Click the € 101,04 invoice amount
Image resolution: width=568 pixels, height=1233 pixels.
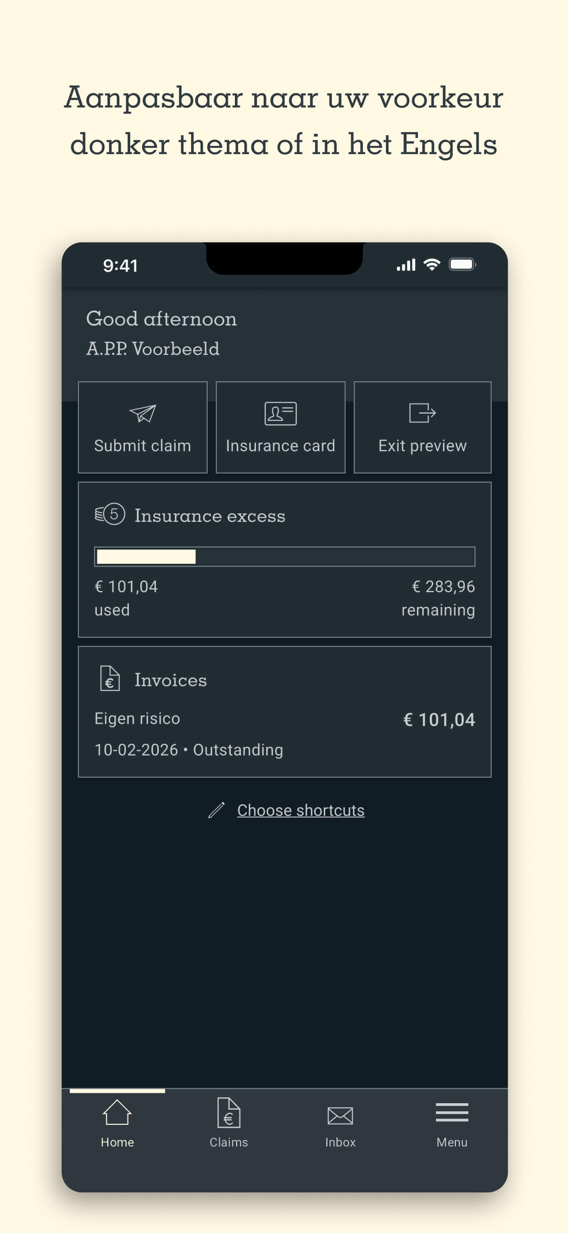[439, 719]
